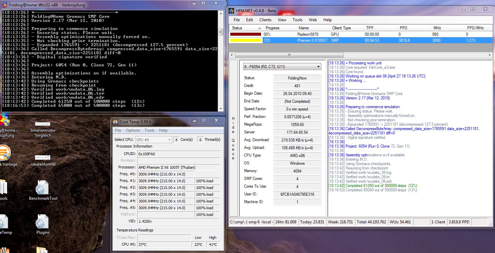495x253 pixels.
Task: Sort clients by Status column header
Action: [x=246, y=28]
